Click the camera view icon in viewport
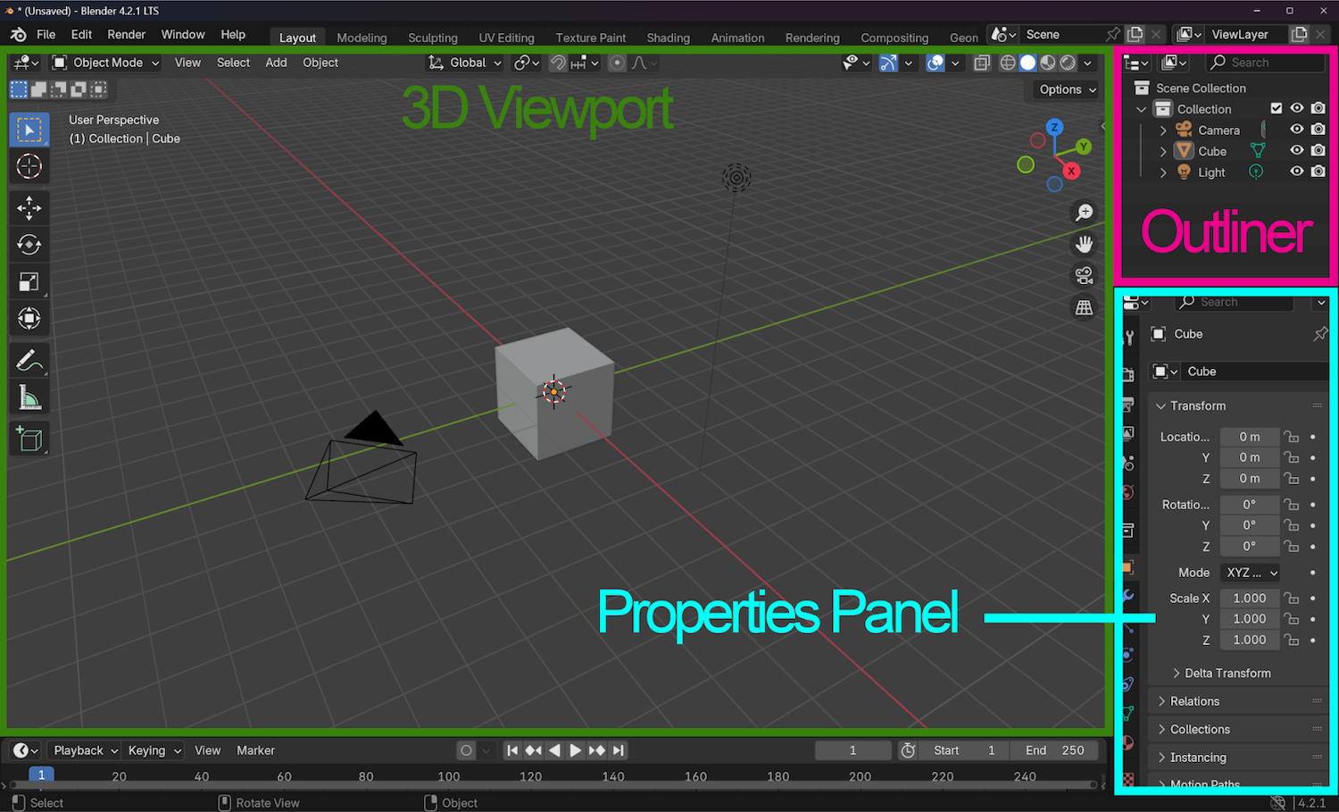 pyautogui.click(x=1084, y=275)
